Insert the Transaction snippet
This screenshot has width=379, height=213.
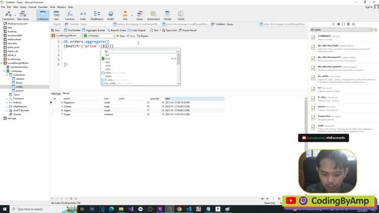tap(343, 118)
